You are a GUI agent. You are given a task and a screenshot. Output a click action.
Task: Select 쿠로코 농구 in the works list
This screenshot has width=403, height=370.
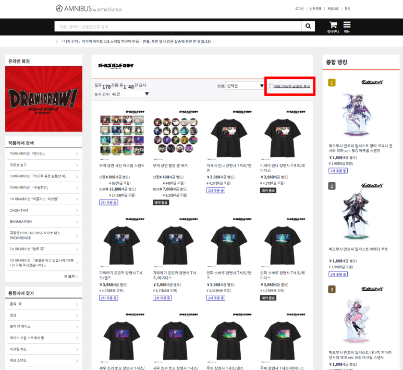coord(44,165)
